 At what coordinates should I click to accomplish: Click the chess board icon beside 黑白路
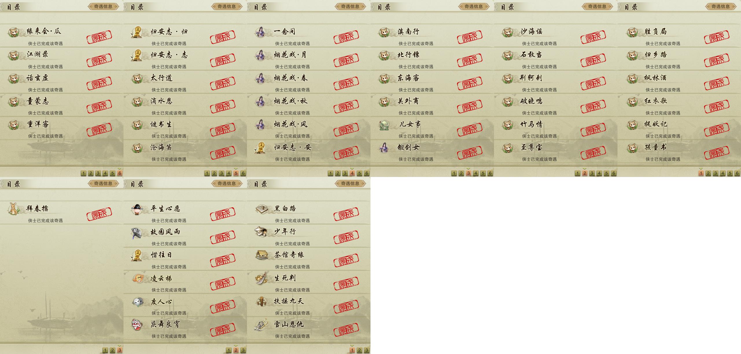(261, 209)
